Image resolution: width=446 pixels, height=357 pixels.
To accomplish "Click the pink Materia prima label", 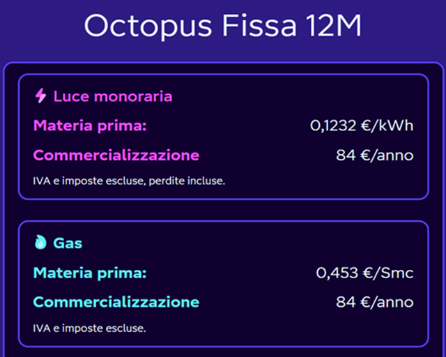I will [90, 126].
